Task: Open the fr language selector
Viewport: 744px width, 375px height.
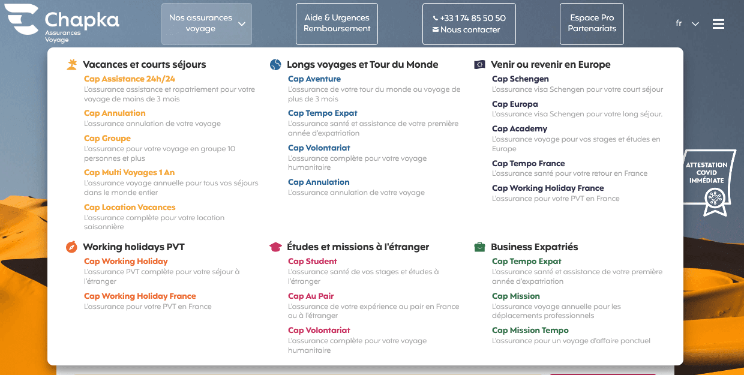Action: click(686, 23)
